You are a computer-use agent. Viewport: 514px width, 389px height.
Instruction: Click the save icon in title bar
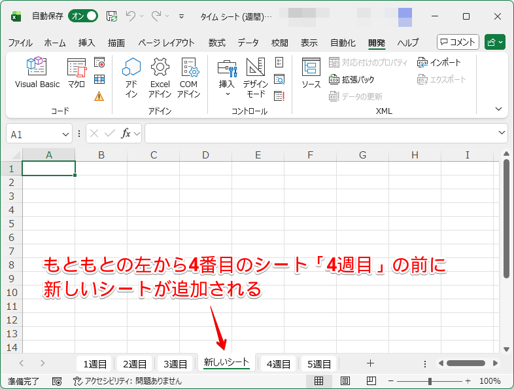tap(112, 16)
